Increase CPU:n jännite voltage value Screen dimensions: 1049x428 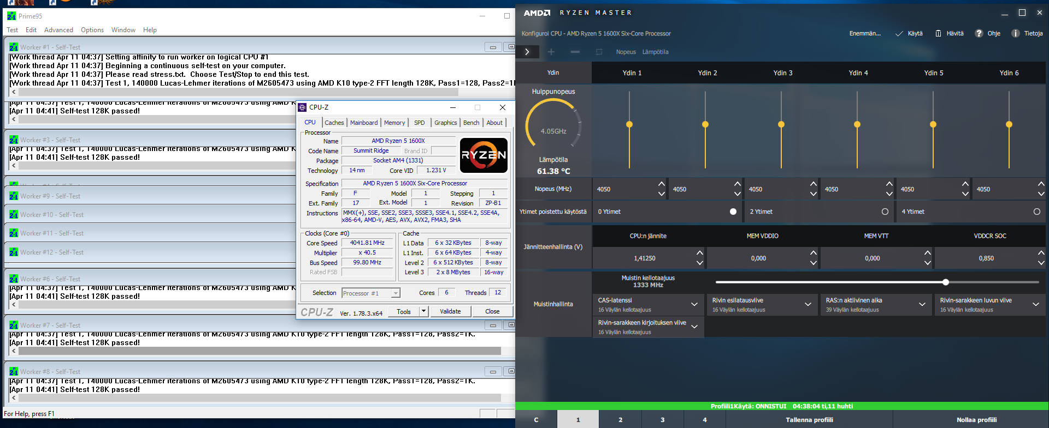pos(700,253)
